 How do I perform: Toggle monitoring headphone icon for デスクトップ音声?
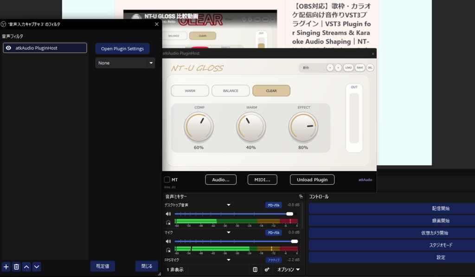point(168,223)
